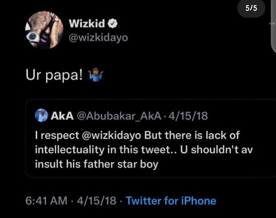Viewport: 276px width, 218px height.
Task: Click the wristwatch in Wizkid's avatar
Action: pos(33,37)
